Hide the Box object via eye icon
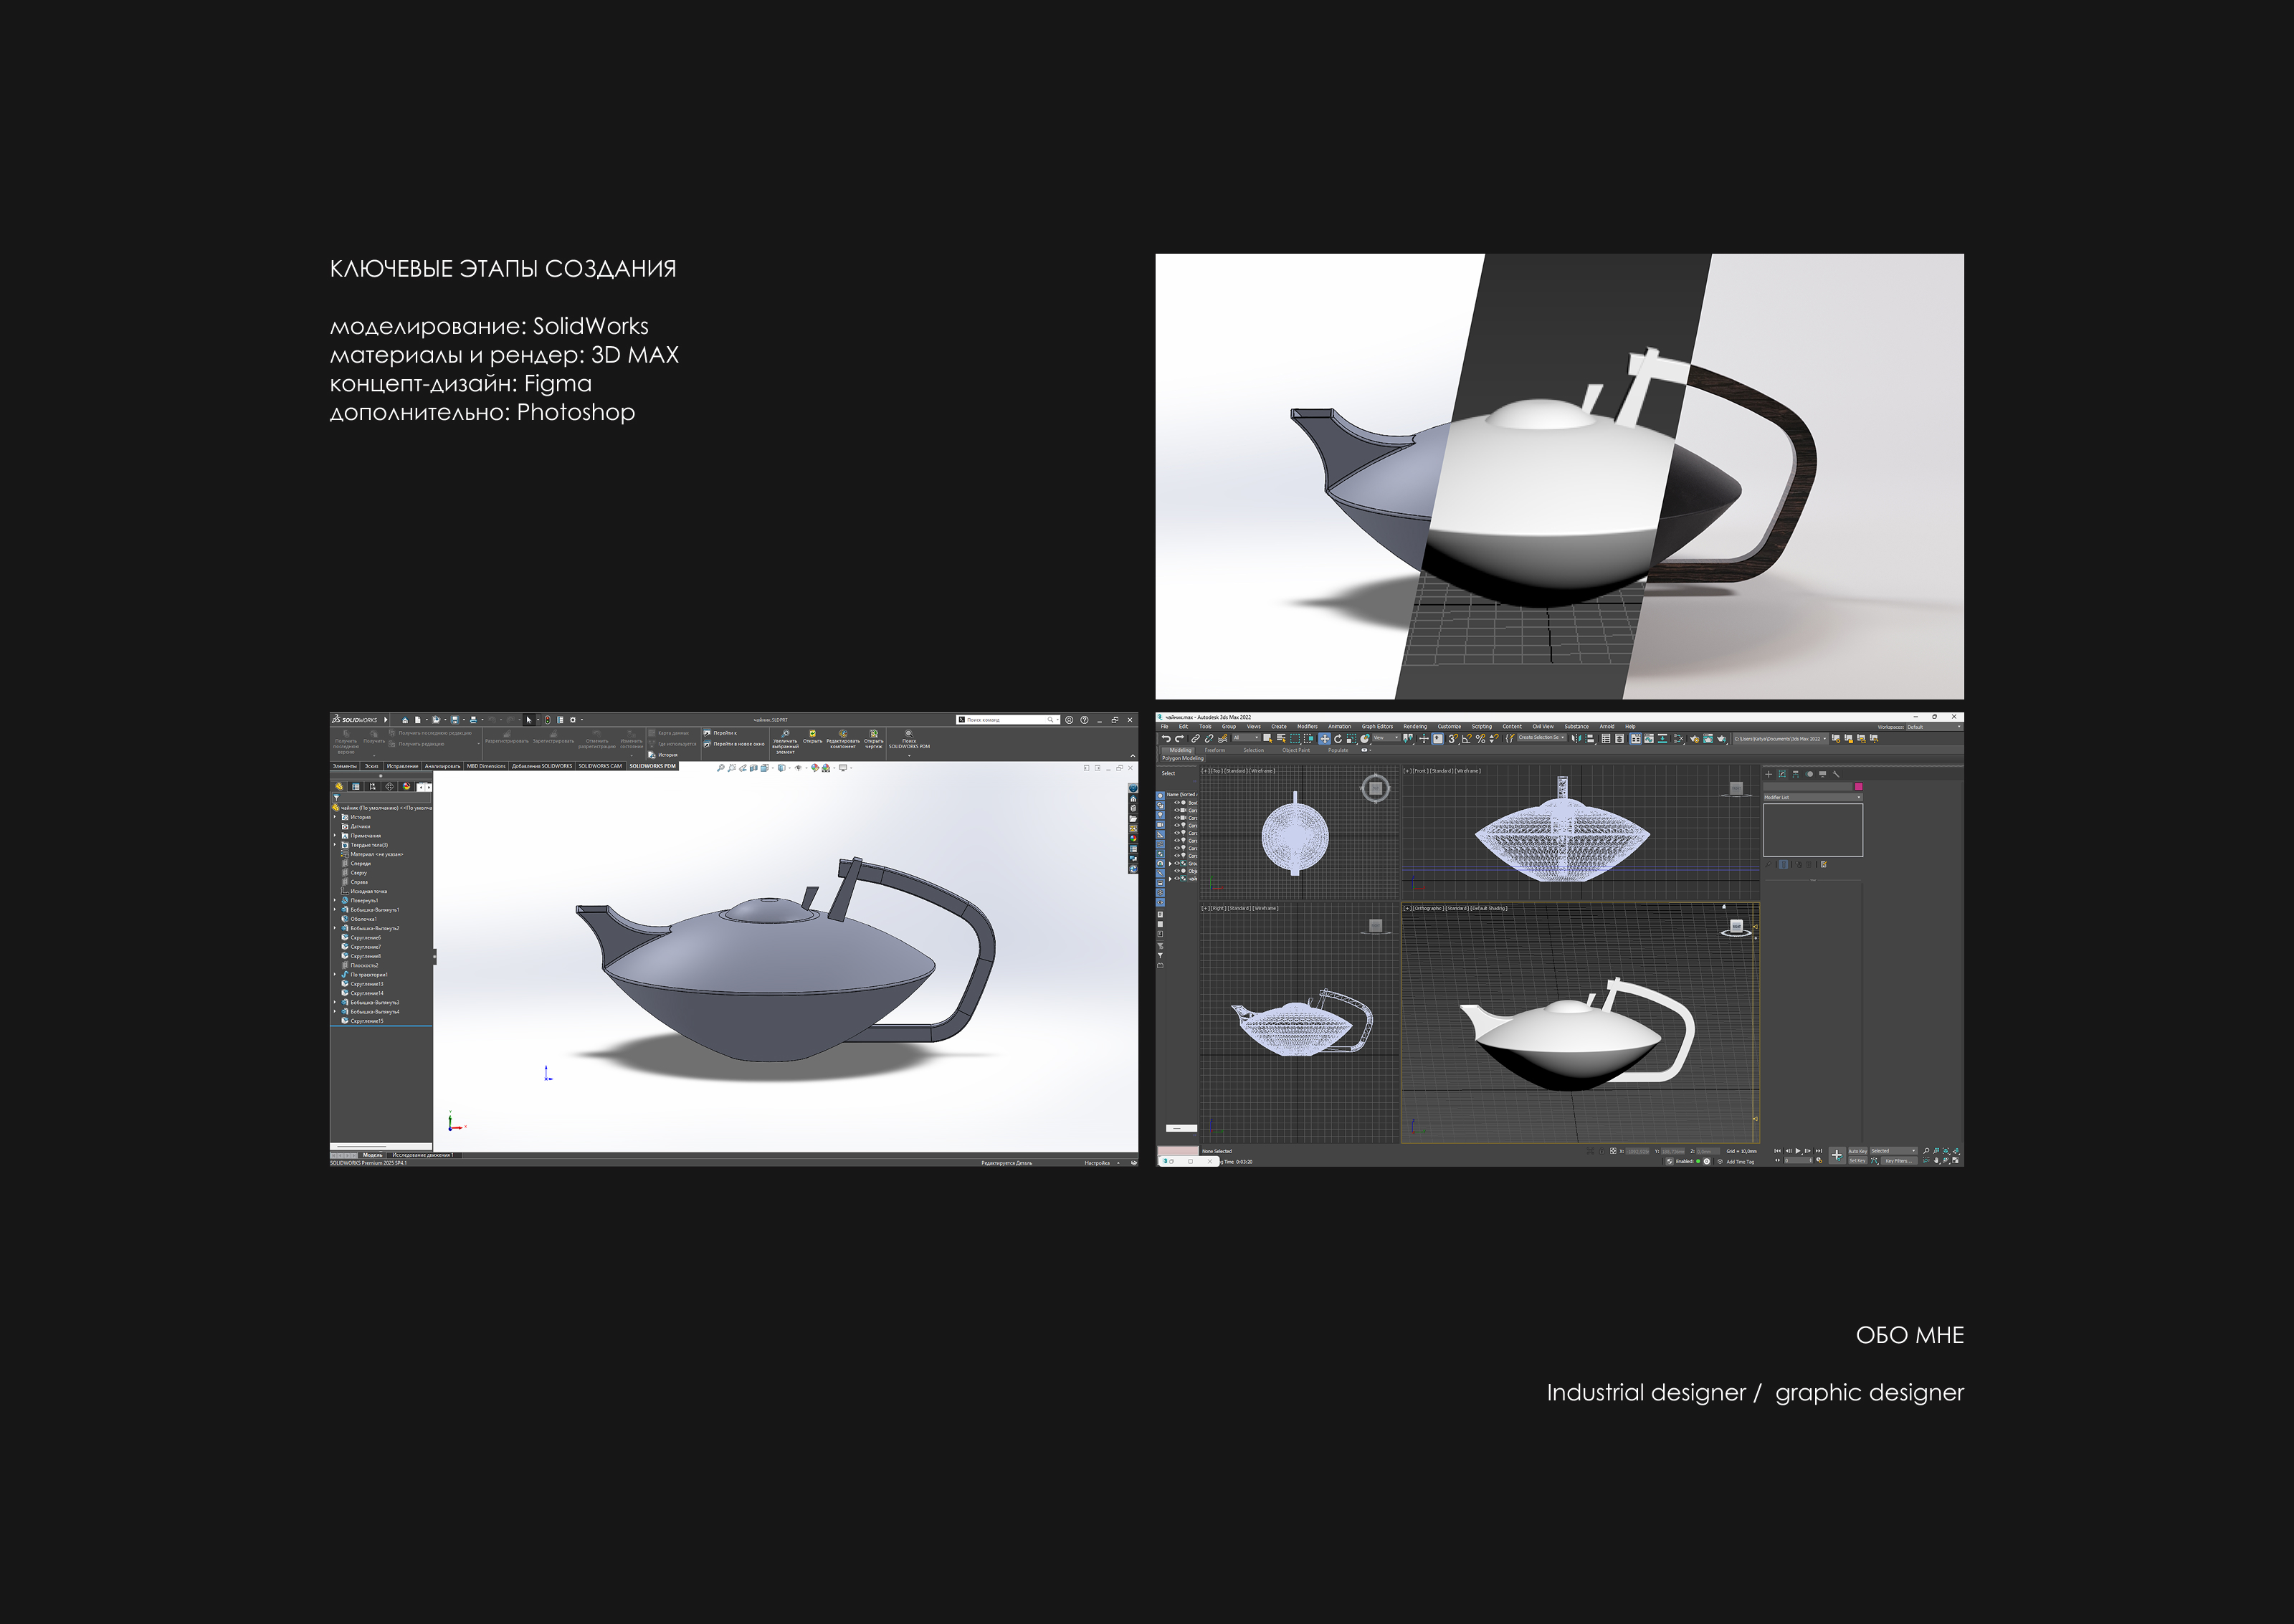Image resolution: width=2294 pixels, height=1624 pixels. click(x=1177, y=803)
